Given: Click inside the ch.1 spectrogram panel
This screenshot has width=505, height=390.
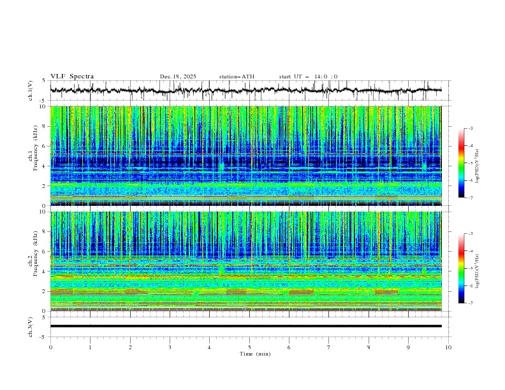Looking at the screenshot, I should click(x=245, y=155).
